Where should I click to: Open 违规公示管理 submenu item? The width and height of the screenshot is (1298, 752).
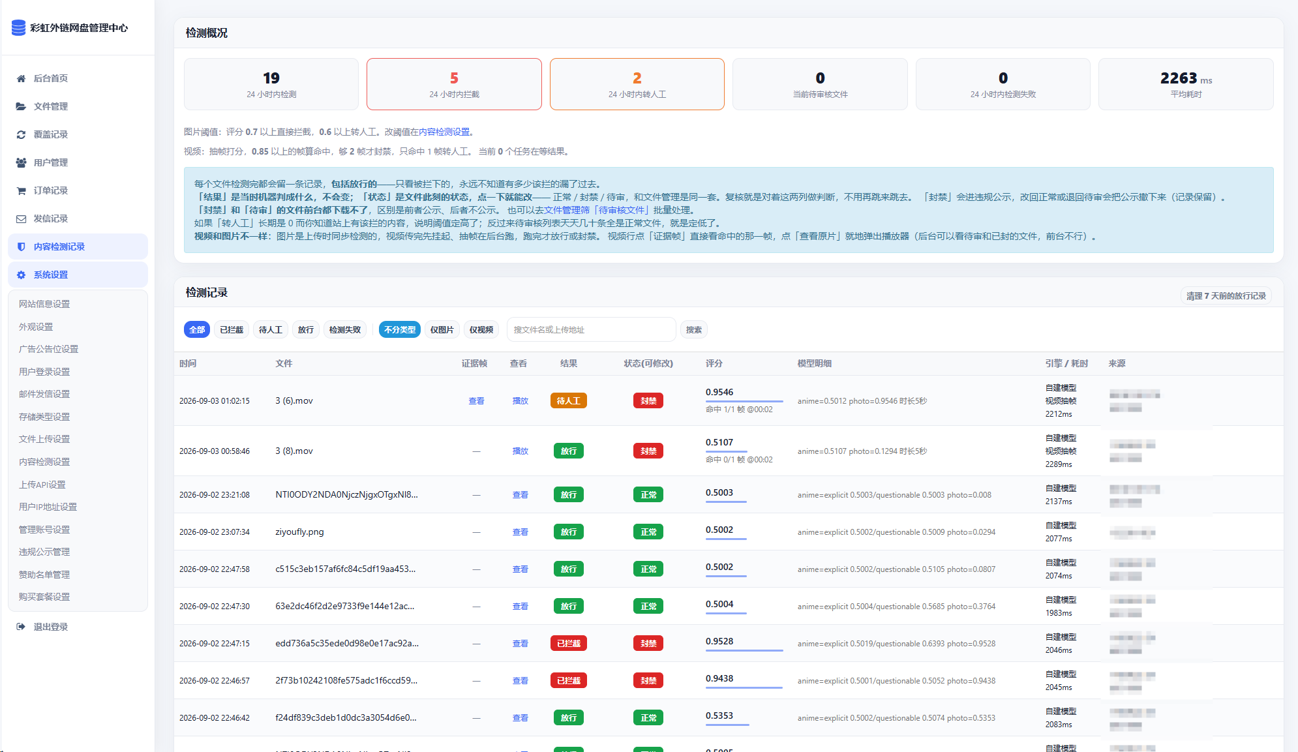[x=44, y=552]
